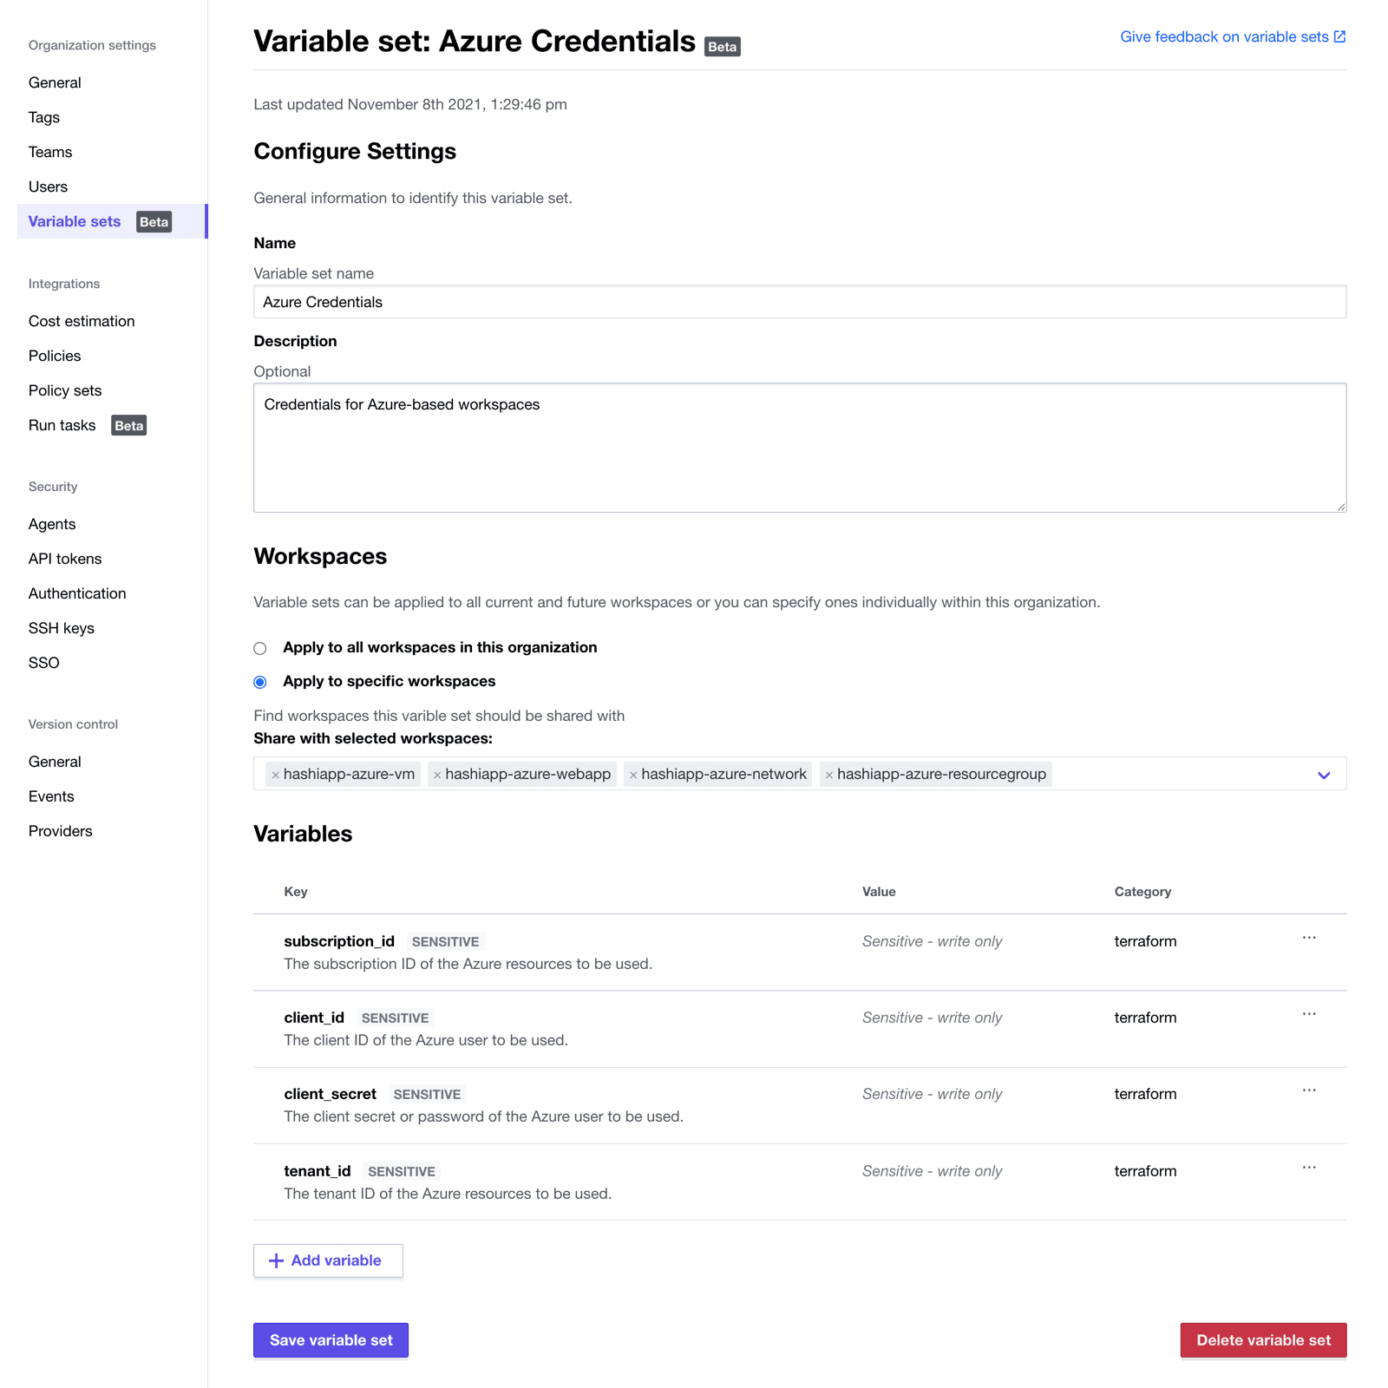Remove the hashiapp-azure-resourcegroup workspace tag
1388x1388 pixels.
pos(828,774)
